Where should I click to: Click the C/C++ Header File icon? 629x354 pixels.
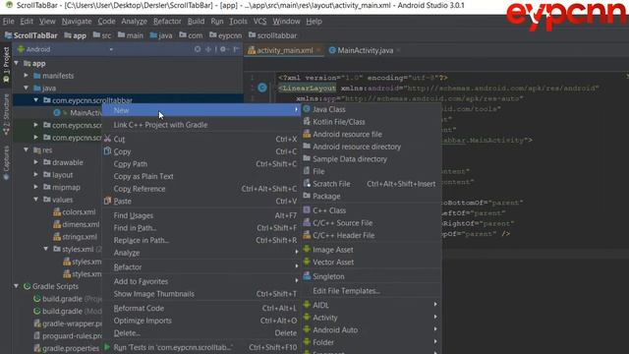tap(307, 235)
